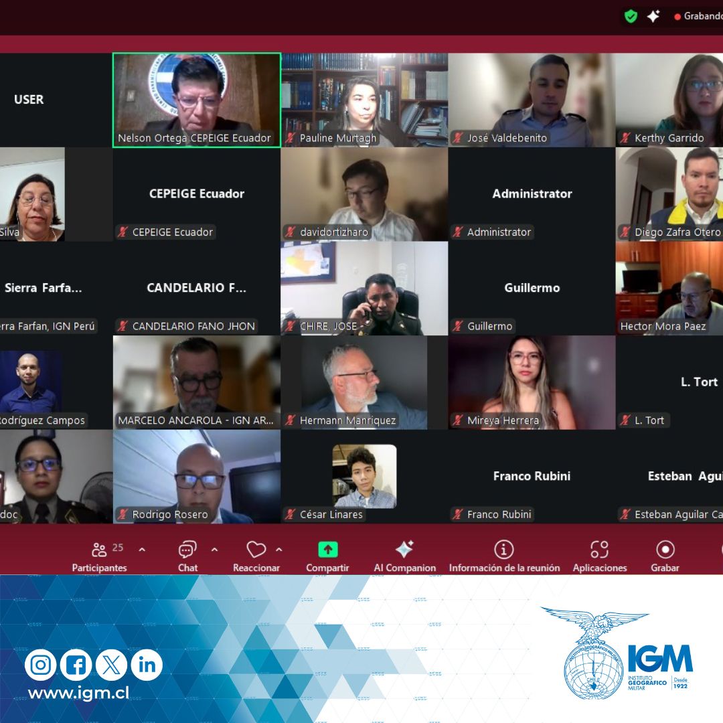Click muted mic icon beside L. Tort label
This screenshot has height=723, width=723.
click(x=625, y=420)
